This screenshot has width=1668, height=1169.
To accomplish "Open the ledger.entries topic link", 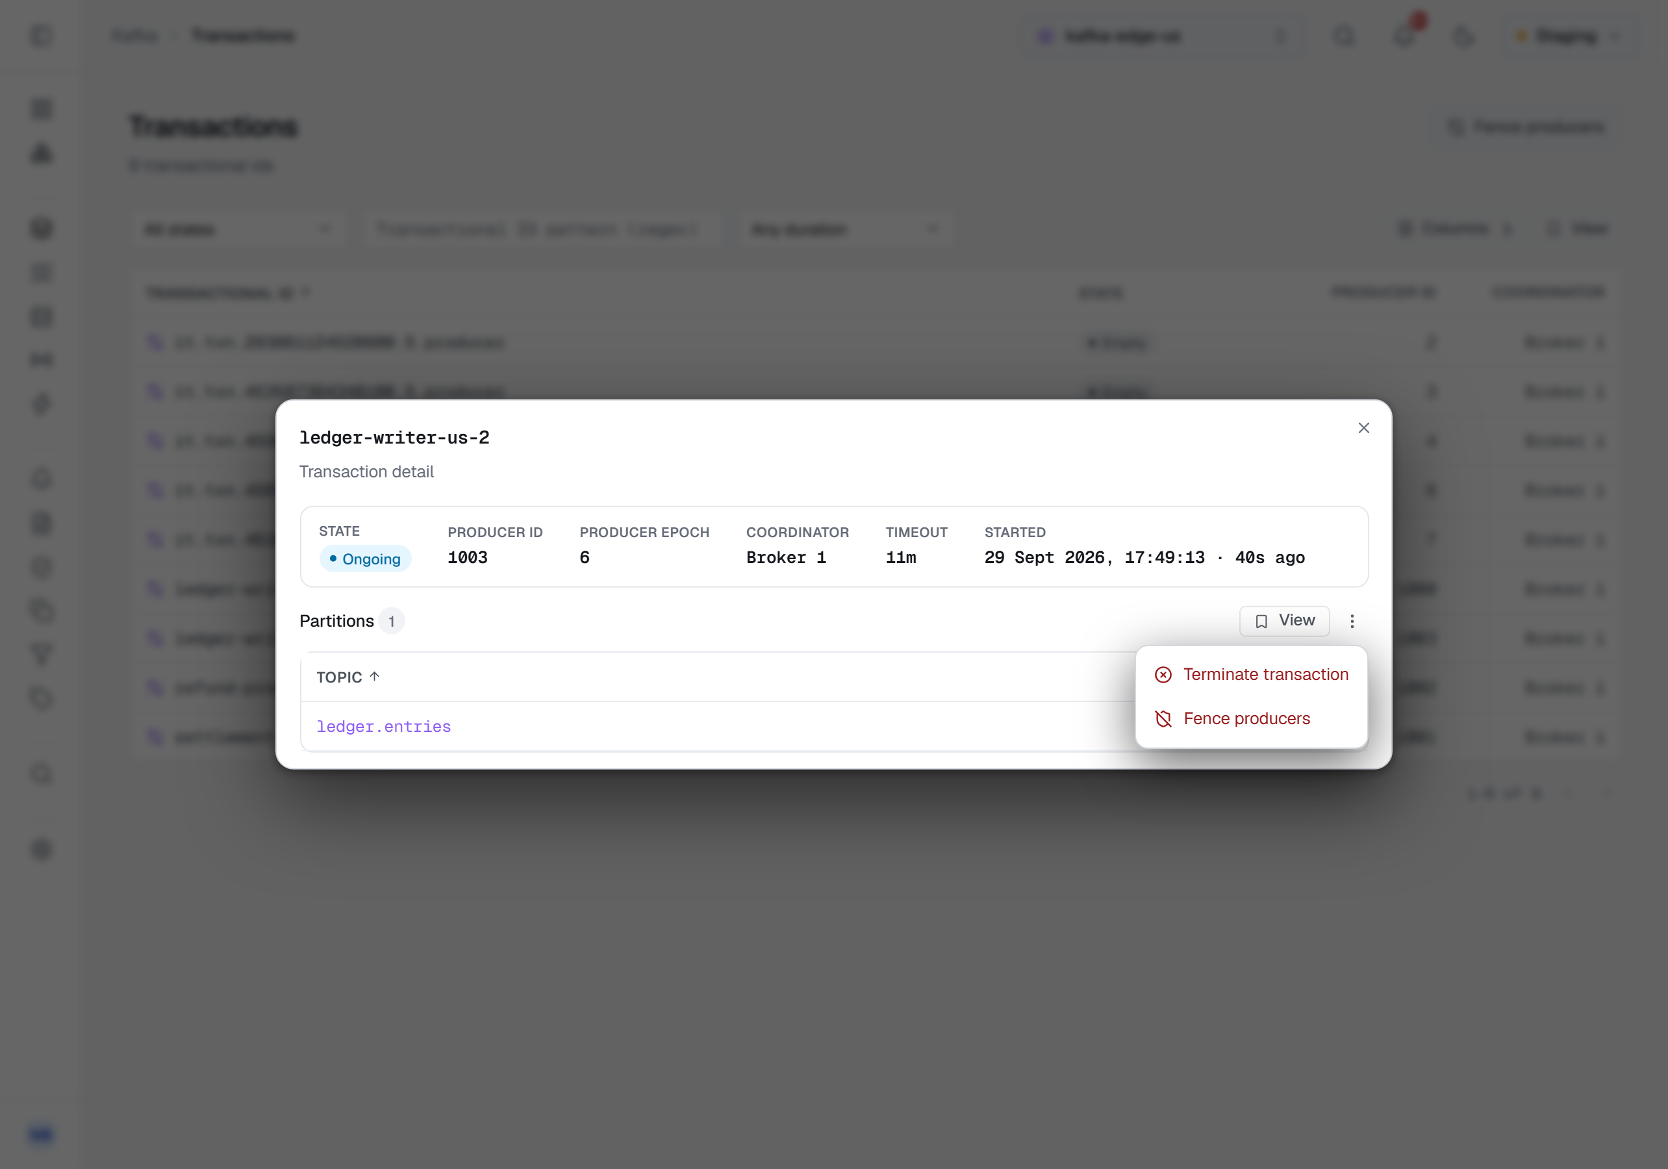I will 384,727.
